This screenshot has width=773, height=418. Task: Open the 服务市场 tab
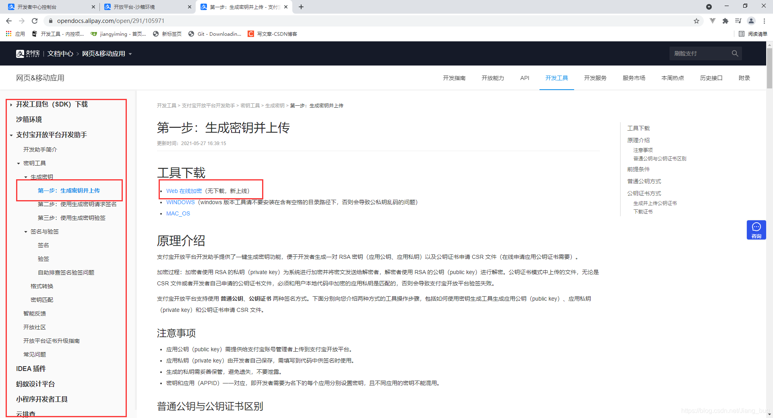[634, 78]
